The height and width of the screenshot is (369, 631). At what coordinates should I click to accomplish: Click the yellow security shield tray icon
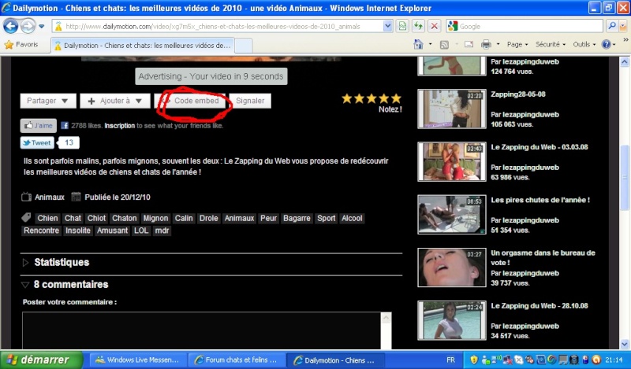(x=474, y=360)
